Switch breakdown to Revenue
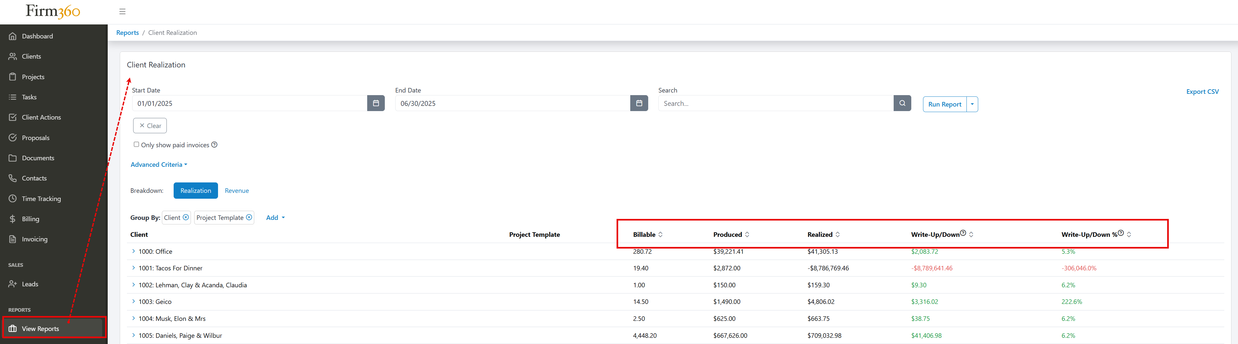The image size is (1238, 344). coord(237,191)
